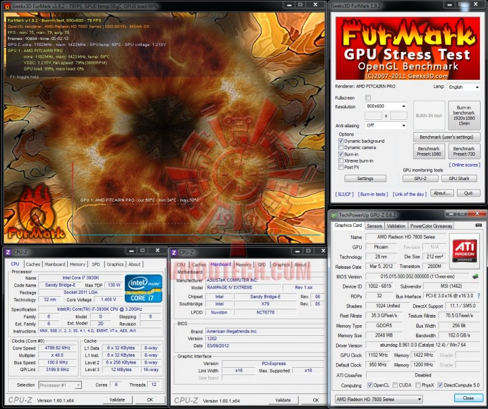488x409 pixels.
Task: Open Validation tab in GPU-Z
Action: [396, 226]
